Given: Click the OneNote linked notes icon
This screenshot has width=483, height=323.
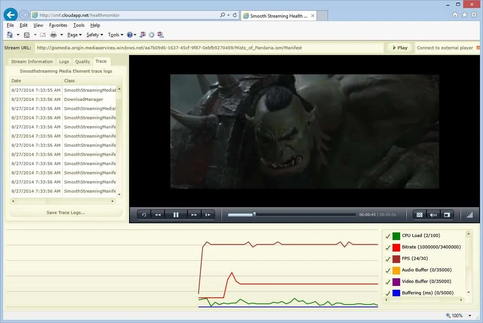Looking at the screenshot, I should 161,35.
